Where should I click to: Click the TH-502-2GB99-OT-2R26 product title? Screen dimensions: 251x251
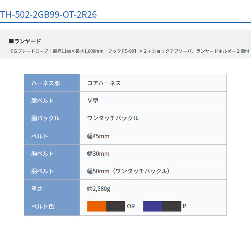coord(48,15)
